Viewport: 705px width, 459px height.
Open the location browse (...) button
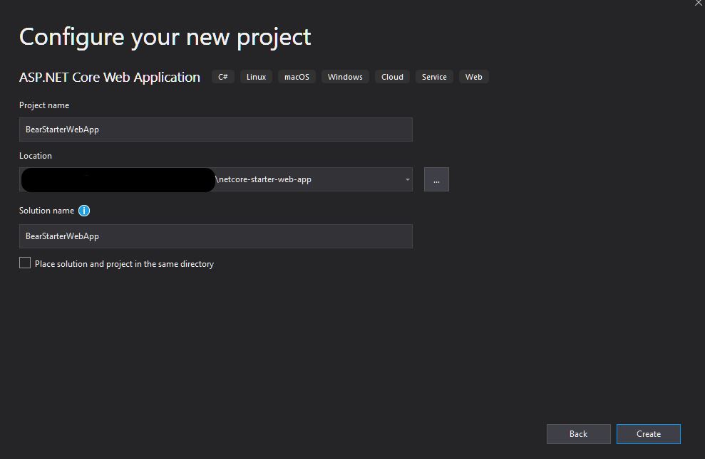pos(436,180)
